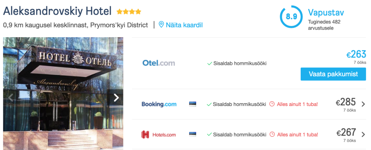
Task: Click the next photo arrow on hotel image
Action: coord(116,98)
